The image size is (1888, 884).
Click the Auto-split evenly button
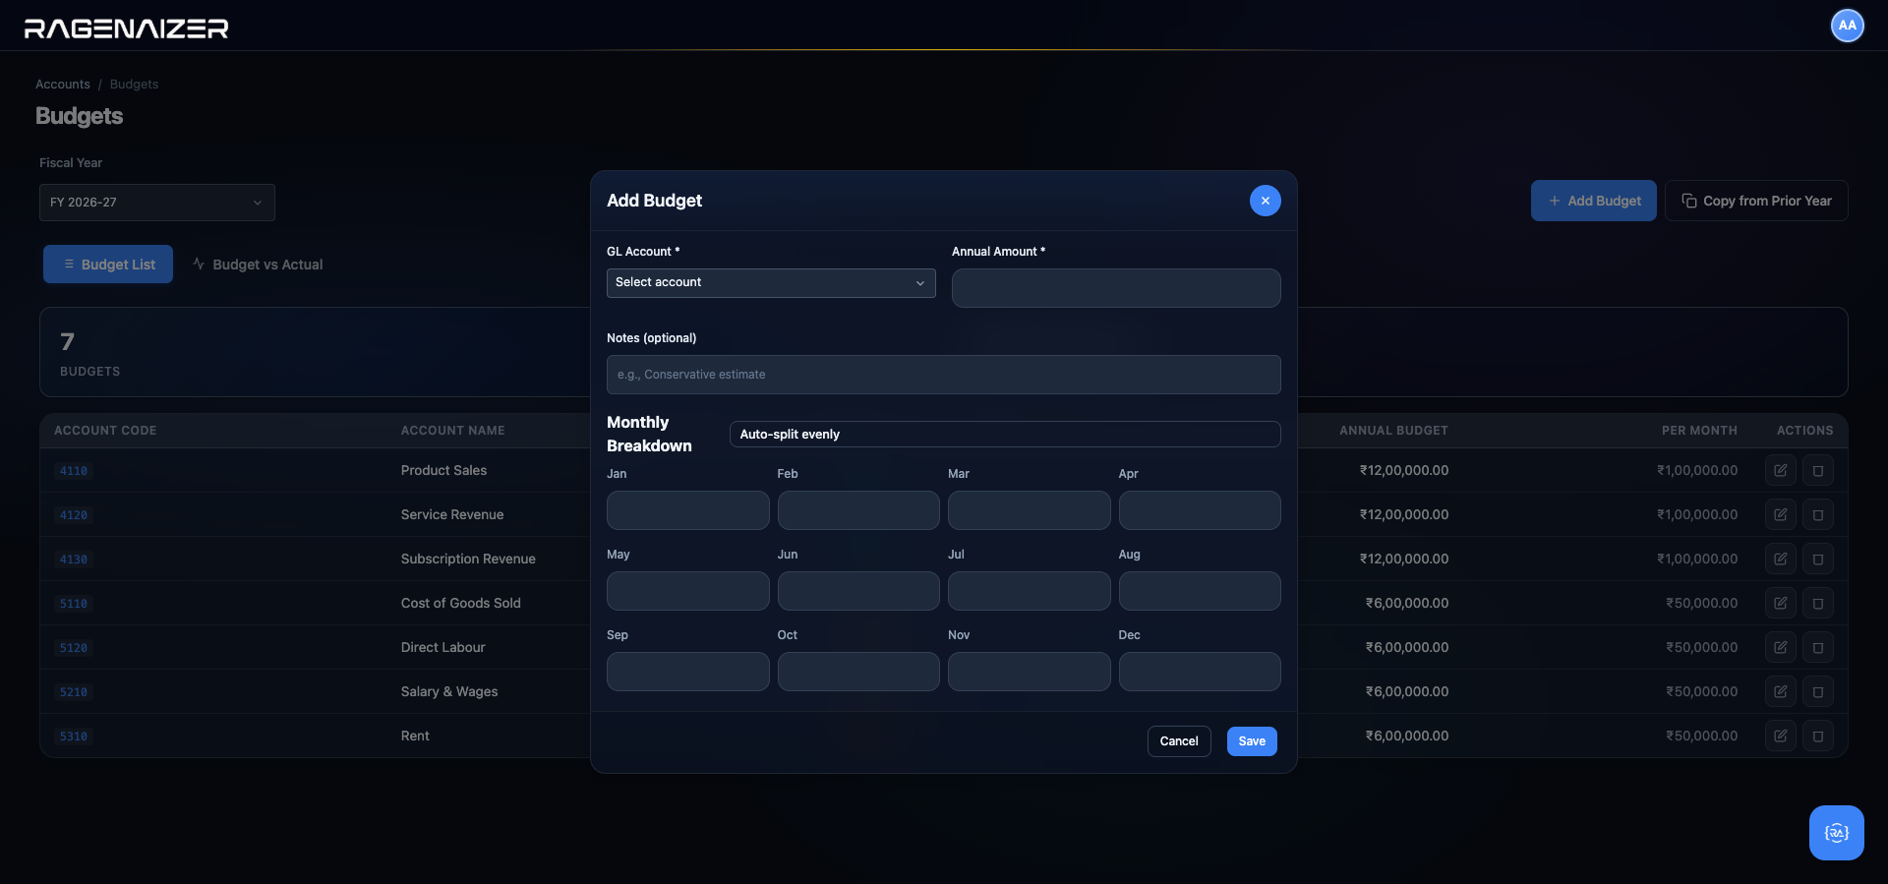click(1005, 435)
